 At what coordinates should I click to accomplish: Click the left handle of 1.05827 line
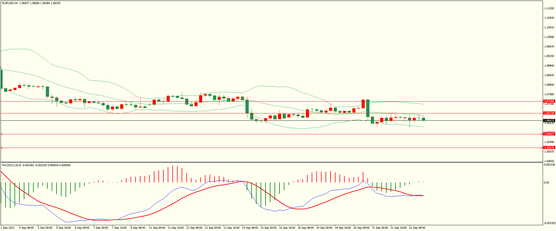coord(1,134)
